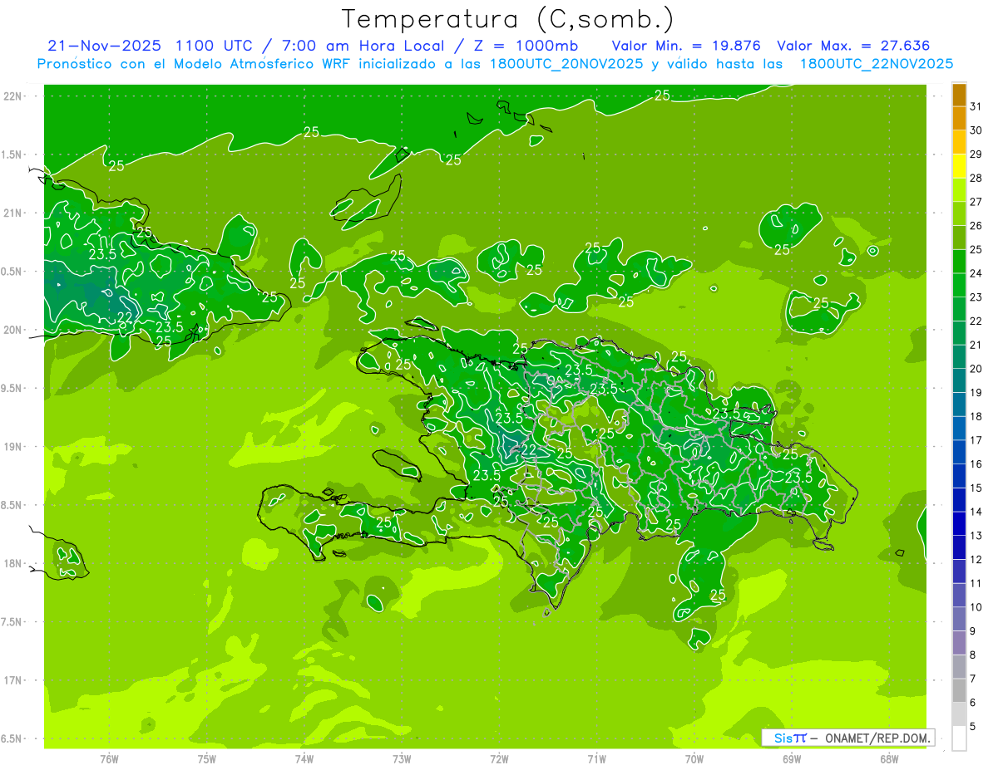Click the color bar label "14"
The height and width of the screenshot is (770, 998).
(x=976, y=512)
